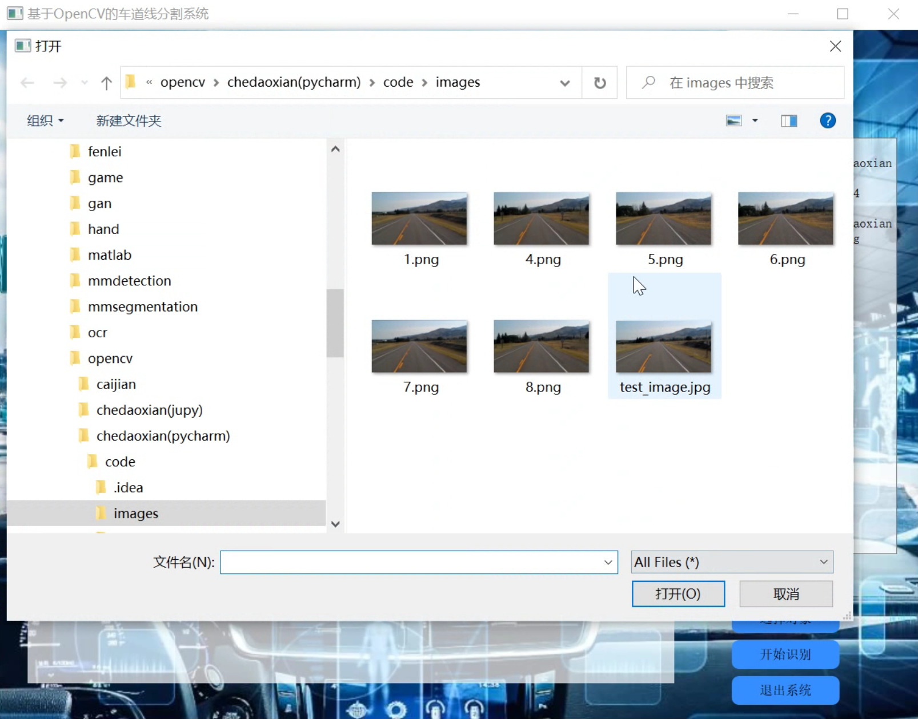Expand address bar history dropdown
918x719 pixels.
565,83
